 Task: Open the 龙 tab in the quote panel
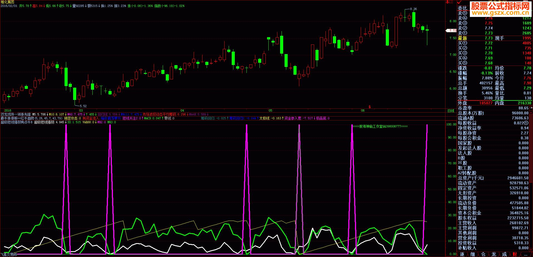coord(494,254)
